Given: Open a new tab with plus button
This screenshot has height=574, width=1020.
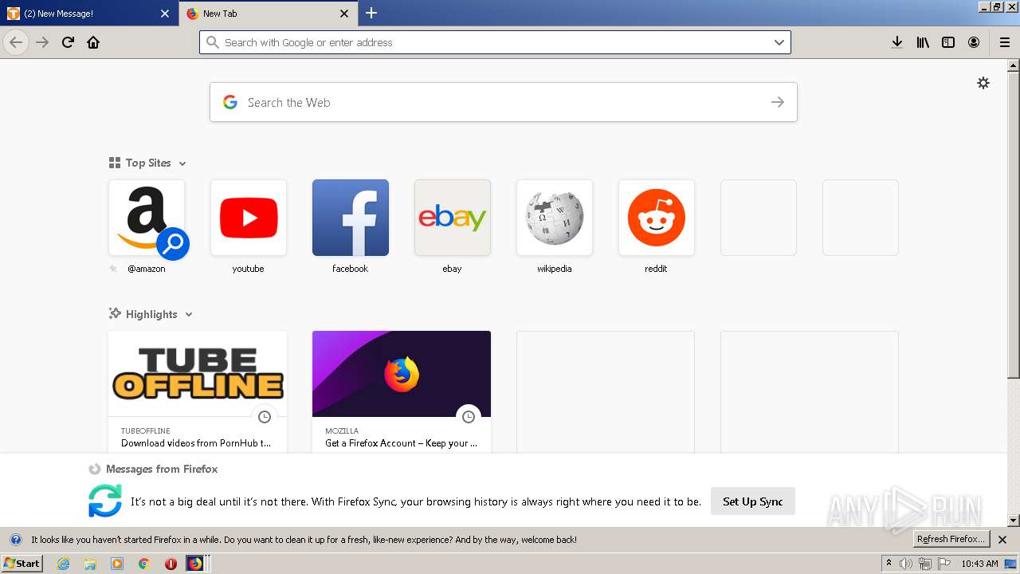Looking at the screenshot, I should pos(371,13).
